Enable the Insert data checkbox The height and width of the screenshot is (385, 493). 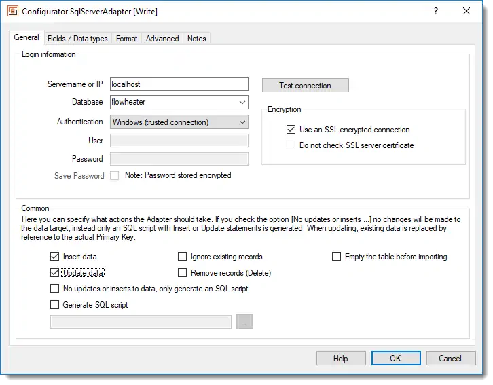pos(55,257)
